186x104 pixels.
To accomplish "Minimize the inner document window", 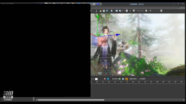I will point(179,8).
